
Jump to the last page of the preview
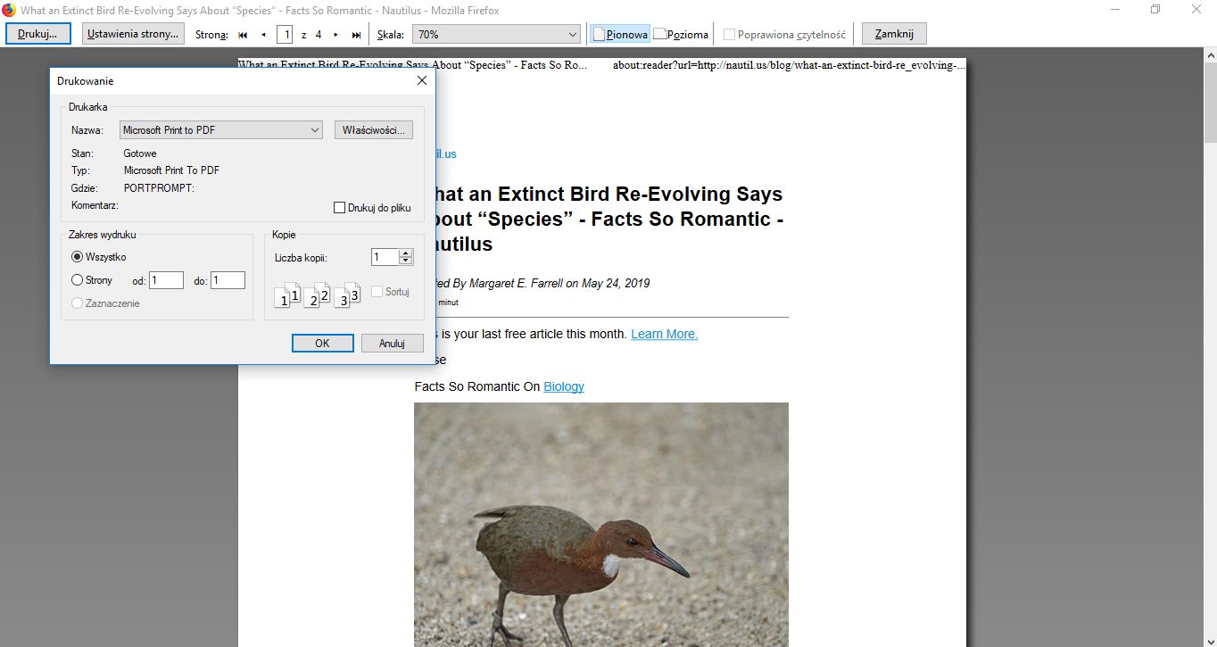pos(356,35)
